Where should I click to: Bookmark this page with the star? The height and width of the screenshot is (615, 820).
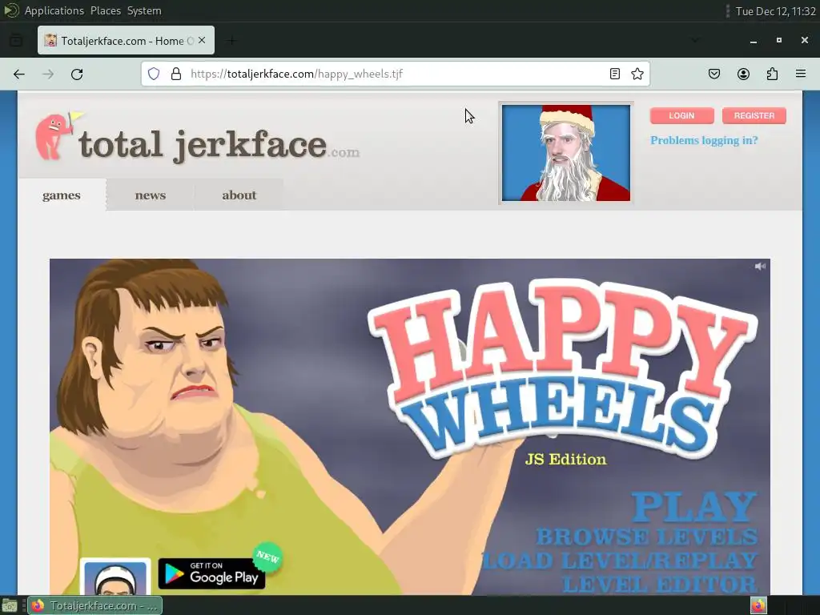click(x=637, y=74)
